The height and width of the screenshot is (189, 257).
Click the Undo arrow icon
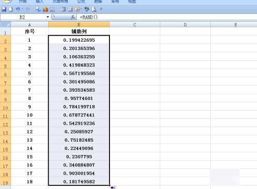click(17, 9)
